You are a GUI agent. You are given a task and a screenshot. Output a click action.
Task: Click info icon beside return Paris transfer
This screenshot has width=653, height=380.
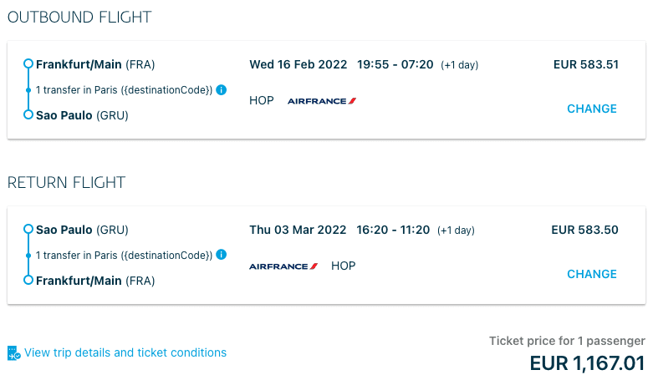[222, 255]
